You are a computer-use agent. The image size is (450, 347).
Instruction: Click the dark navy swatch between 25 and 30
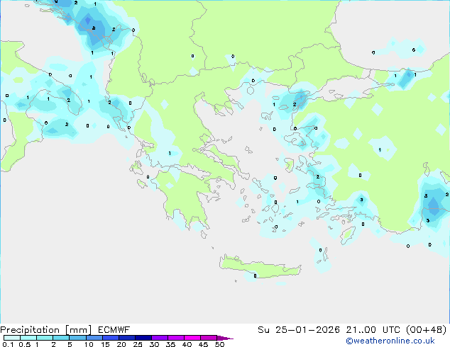pyautogui.click(x=143, y=338)
